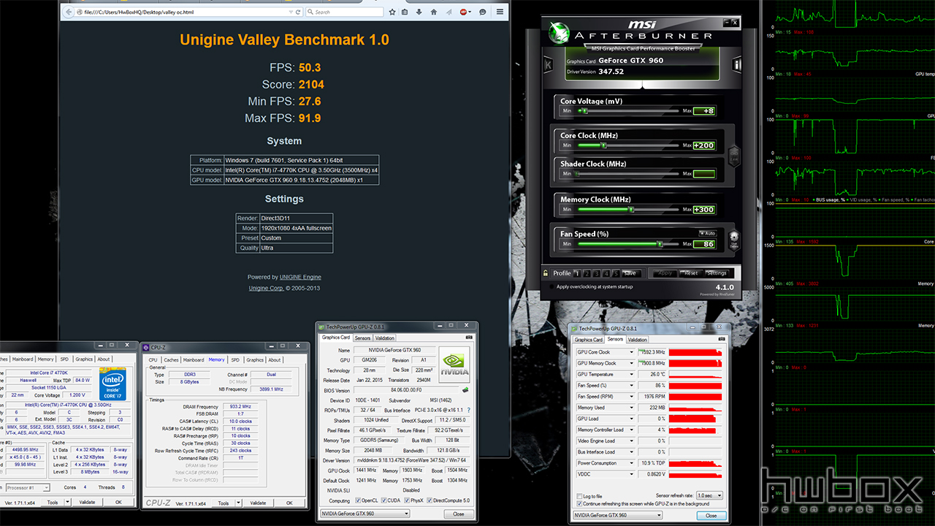Toggle the PhysX checkbox in GPU-Z

[x=406, y=500]
